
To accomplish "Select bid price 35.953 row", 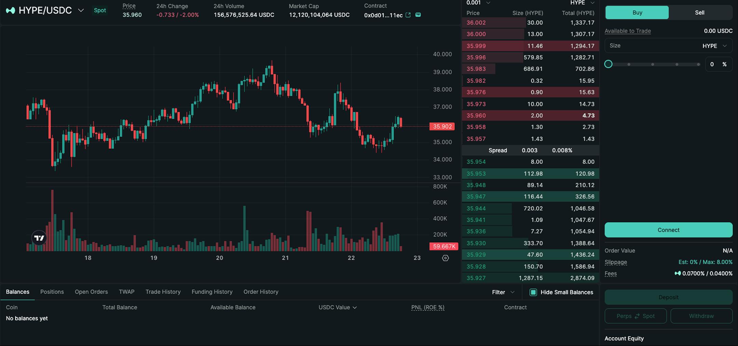I will point(530,174).
